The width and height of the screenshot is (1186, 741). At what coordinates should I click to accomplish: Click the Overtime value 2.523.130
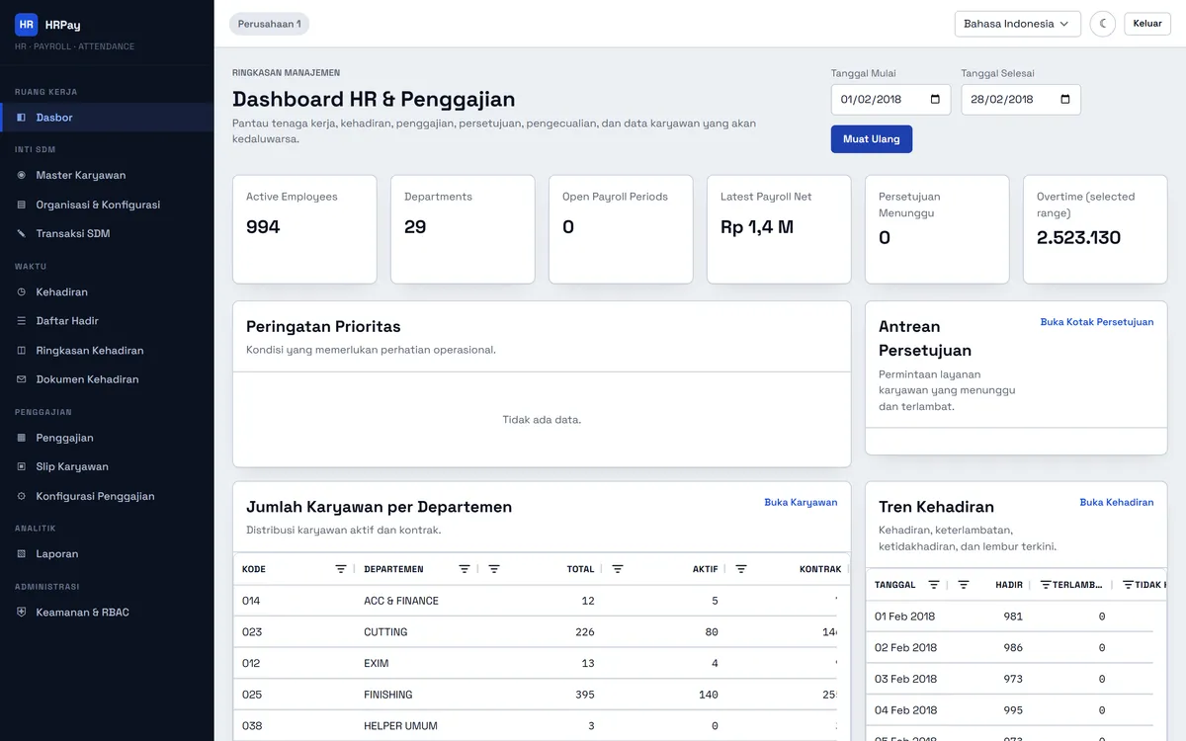(x=1078, y=237)
